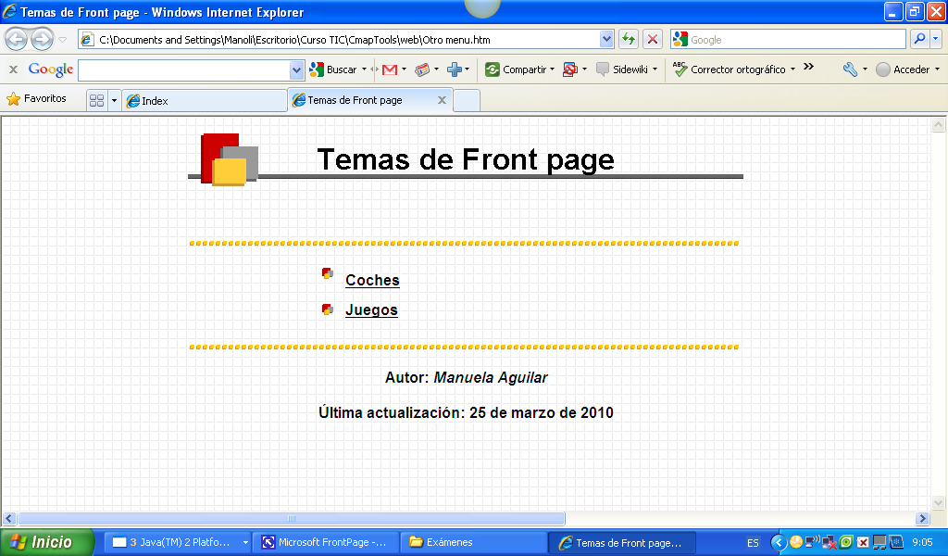The image size is (948, 556).
Task: Click the vertical scrollbar down arrow
Action: coord(939,503)
